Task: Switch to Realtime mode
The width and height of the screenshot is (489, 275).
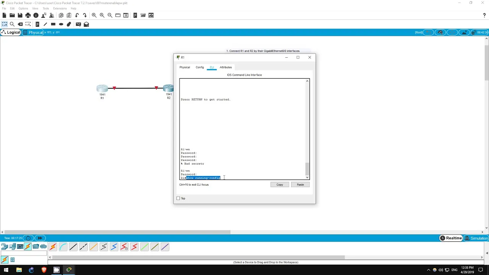Action: (451, 238)
